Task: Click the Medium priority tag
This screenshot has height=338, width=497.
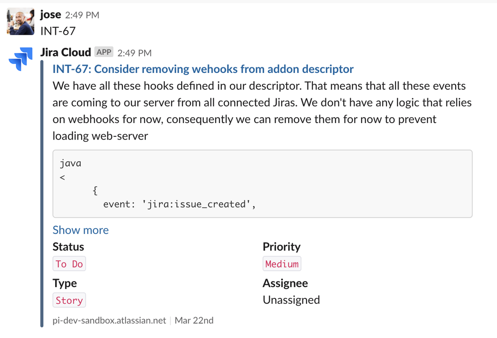Action: [282, 264]
